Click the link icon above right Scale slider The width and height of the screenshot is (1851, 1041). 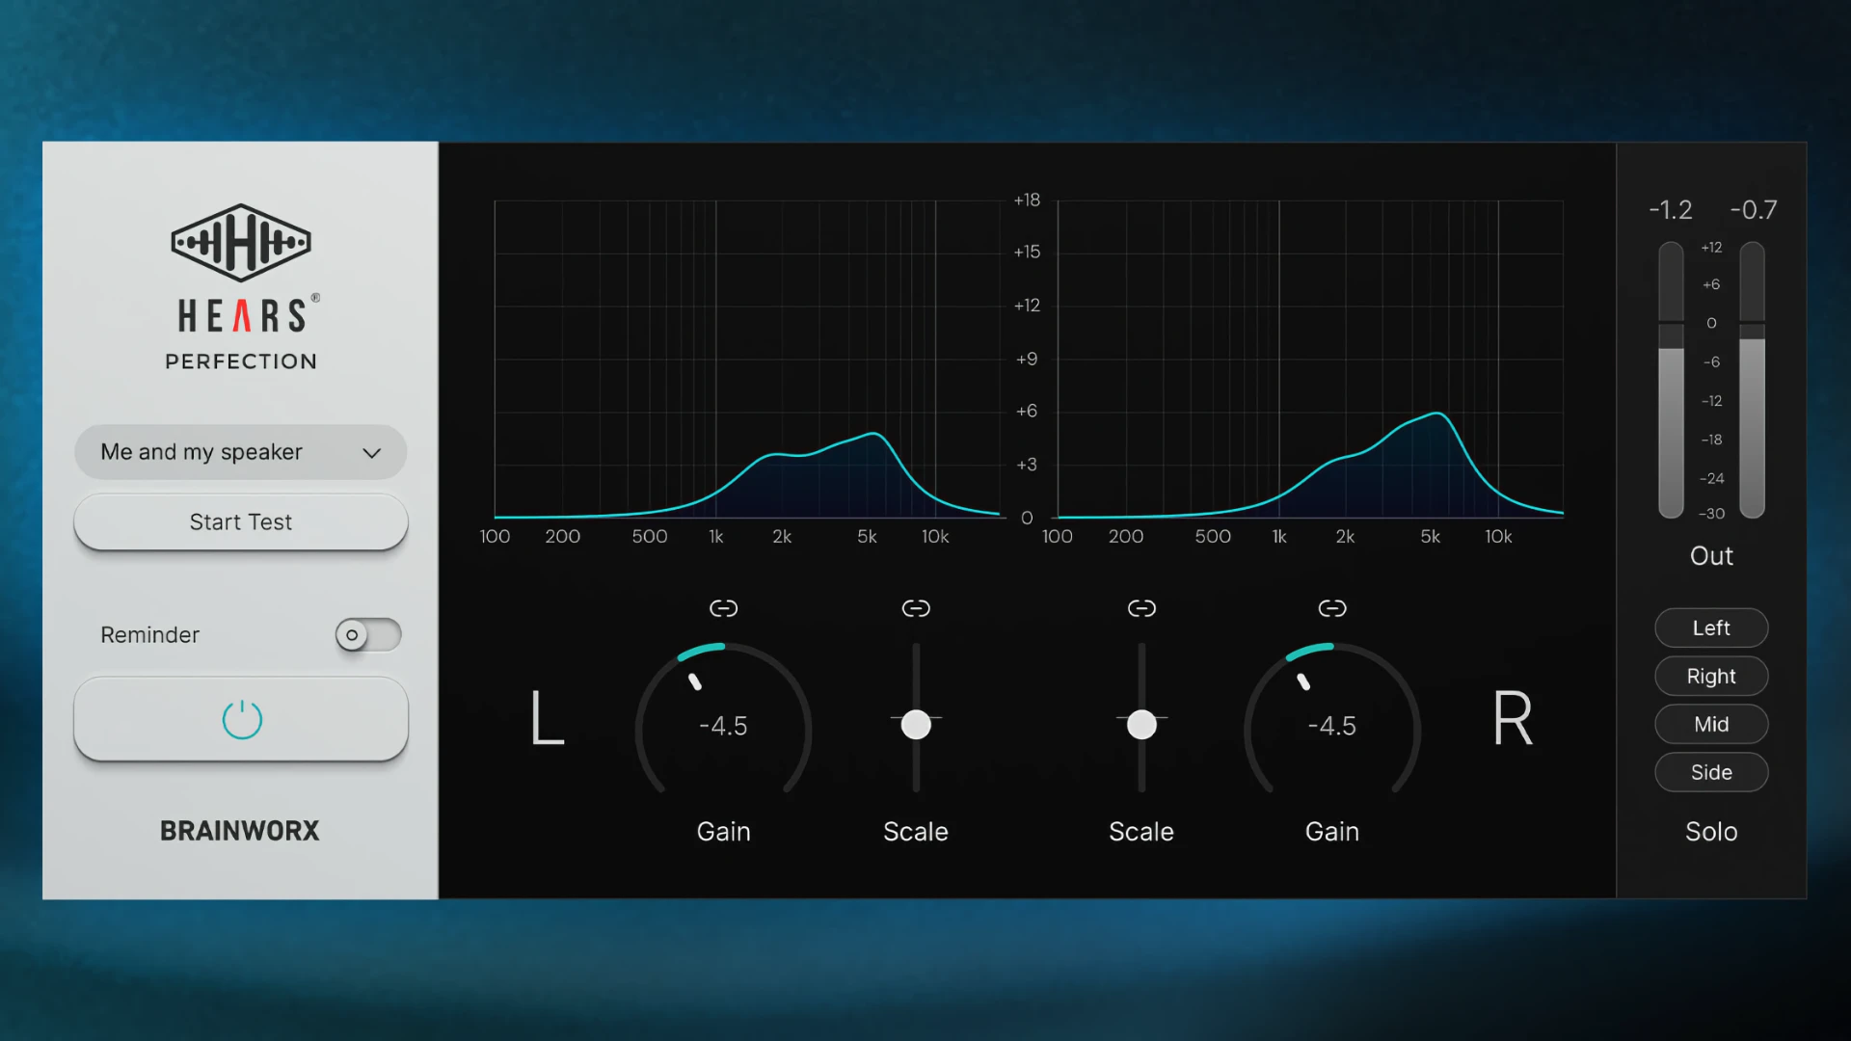[1141, 608]
